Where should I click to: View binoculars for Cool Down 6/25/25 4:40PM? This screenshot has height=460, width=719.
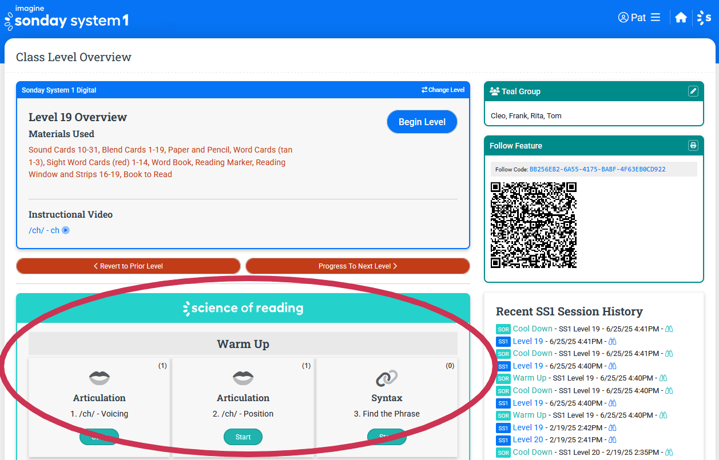pos(669,390)
